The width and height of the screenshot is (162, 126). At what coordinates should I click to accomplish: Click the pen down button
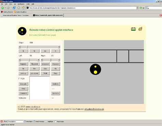click(35, 73)
